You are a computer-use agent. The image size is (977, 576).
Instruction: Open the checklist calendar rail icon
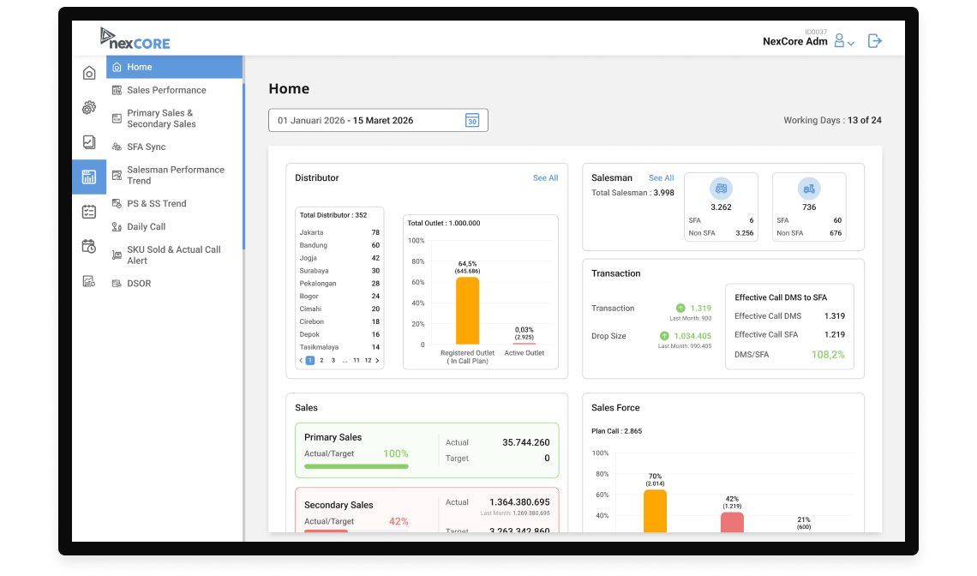(x=89, y=212)
